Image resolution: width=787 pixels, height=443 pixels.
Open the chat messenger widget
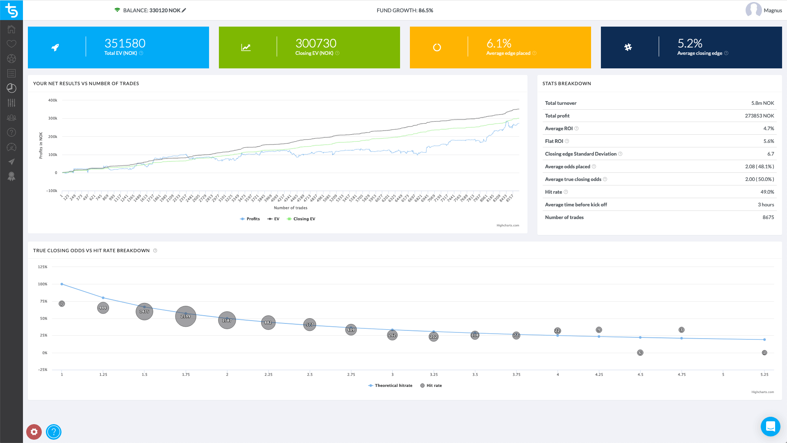(x=770, y=427)
